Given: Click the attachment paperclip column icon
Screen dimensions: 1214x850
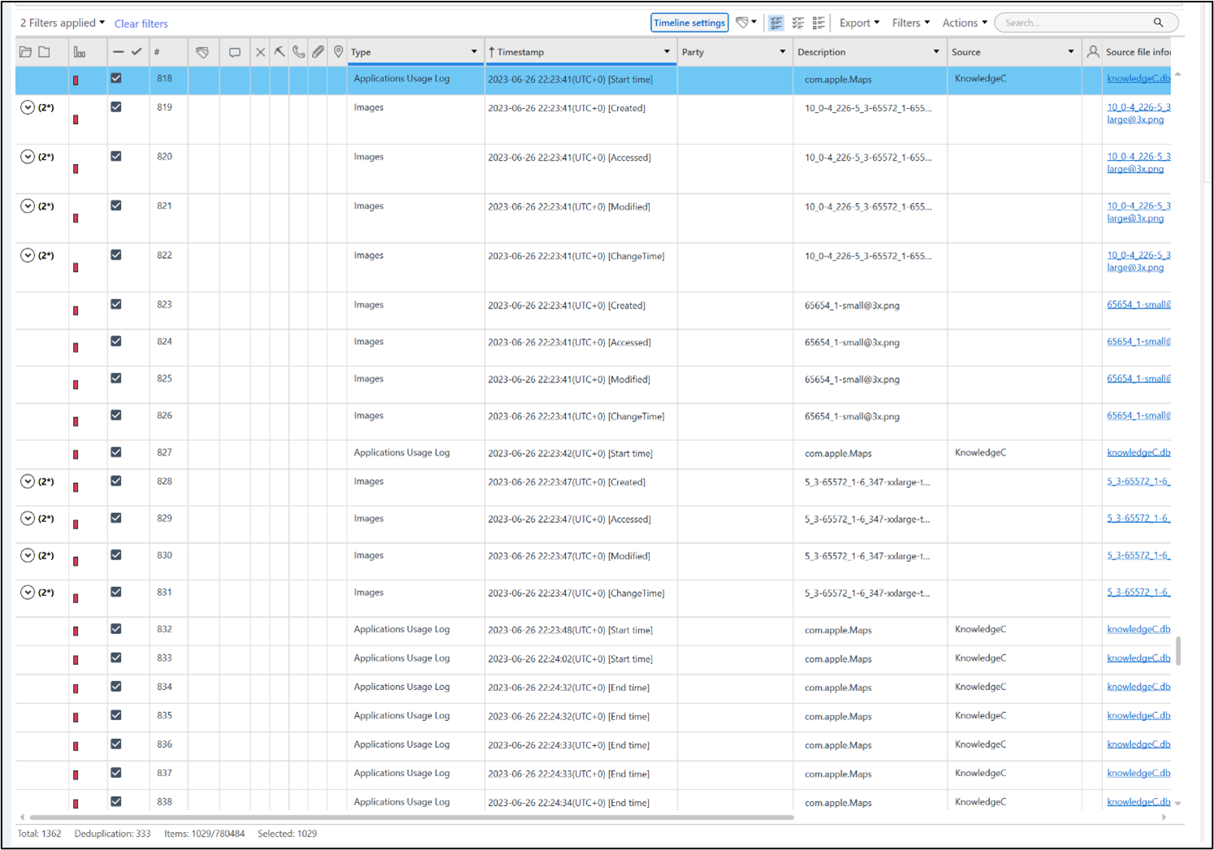Looking at the screenshot, I should [318, 52].
